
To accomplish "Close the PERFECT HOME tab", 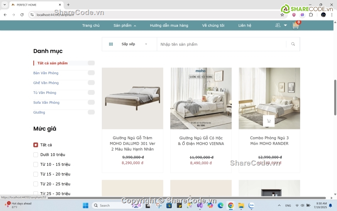I will point(60,5).
